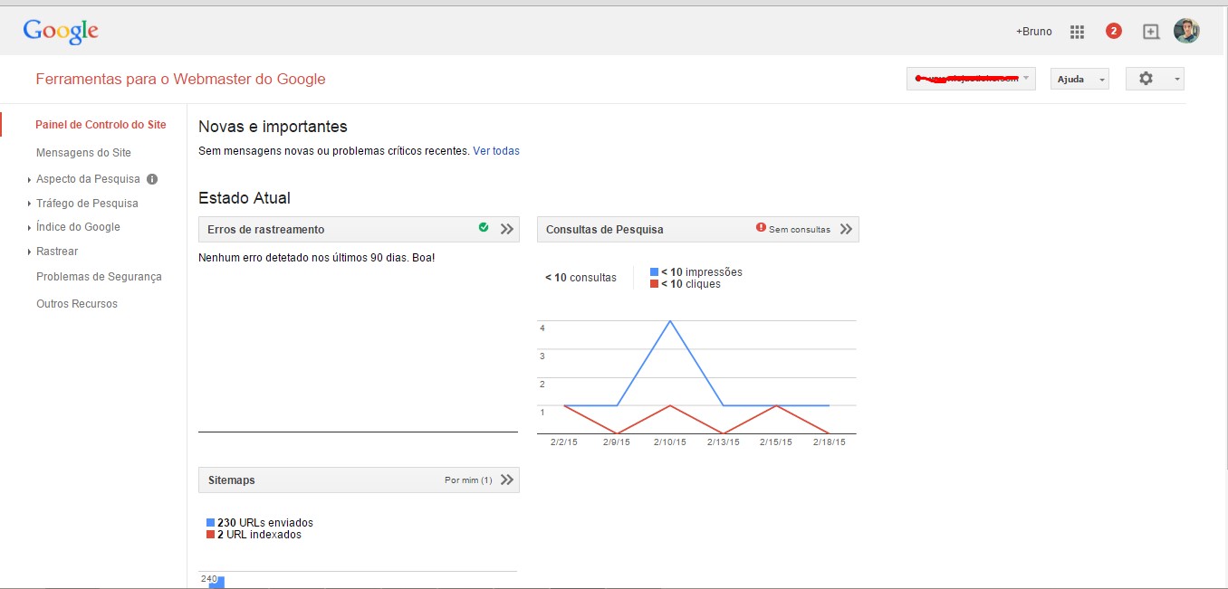
Task: Open the Google apps grid
Action: 1077,32
